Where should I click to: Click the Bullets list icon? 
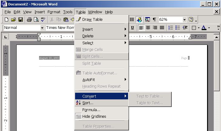coord(178,28)
